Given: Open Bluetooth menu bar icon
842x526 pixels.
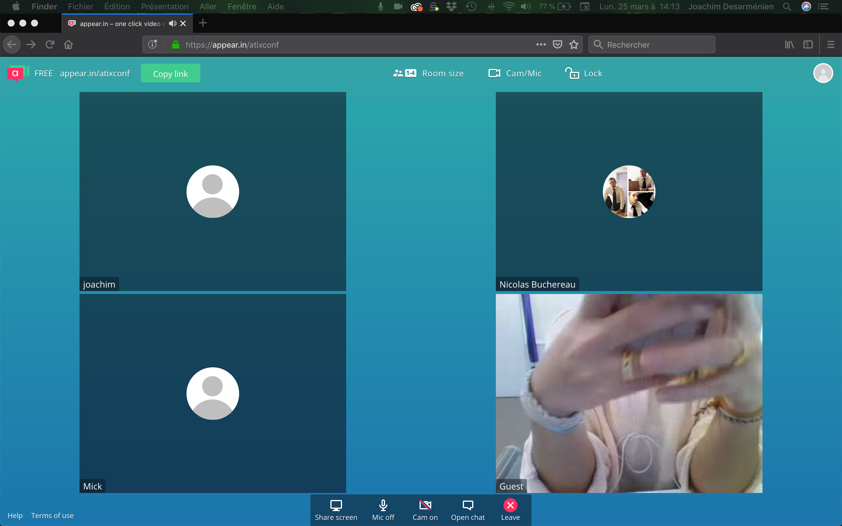Looking at the screenshot, I should pos(491,6).
